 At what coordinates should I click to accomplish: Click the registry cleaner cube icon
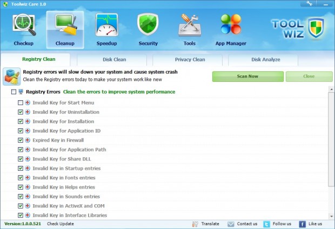click(x=12, y=77)
